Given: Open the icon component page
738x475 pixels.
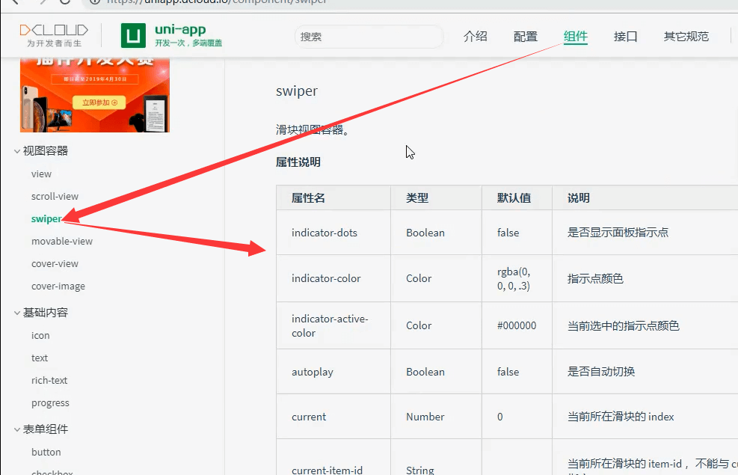Looking at the screenshot, I should coord(40,335).
